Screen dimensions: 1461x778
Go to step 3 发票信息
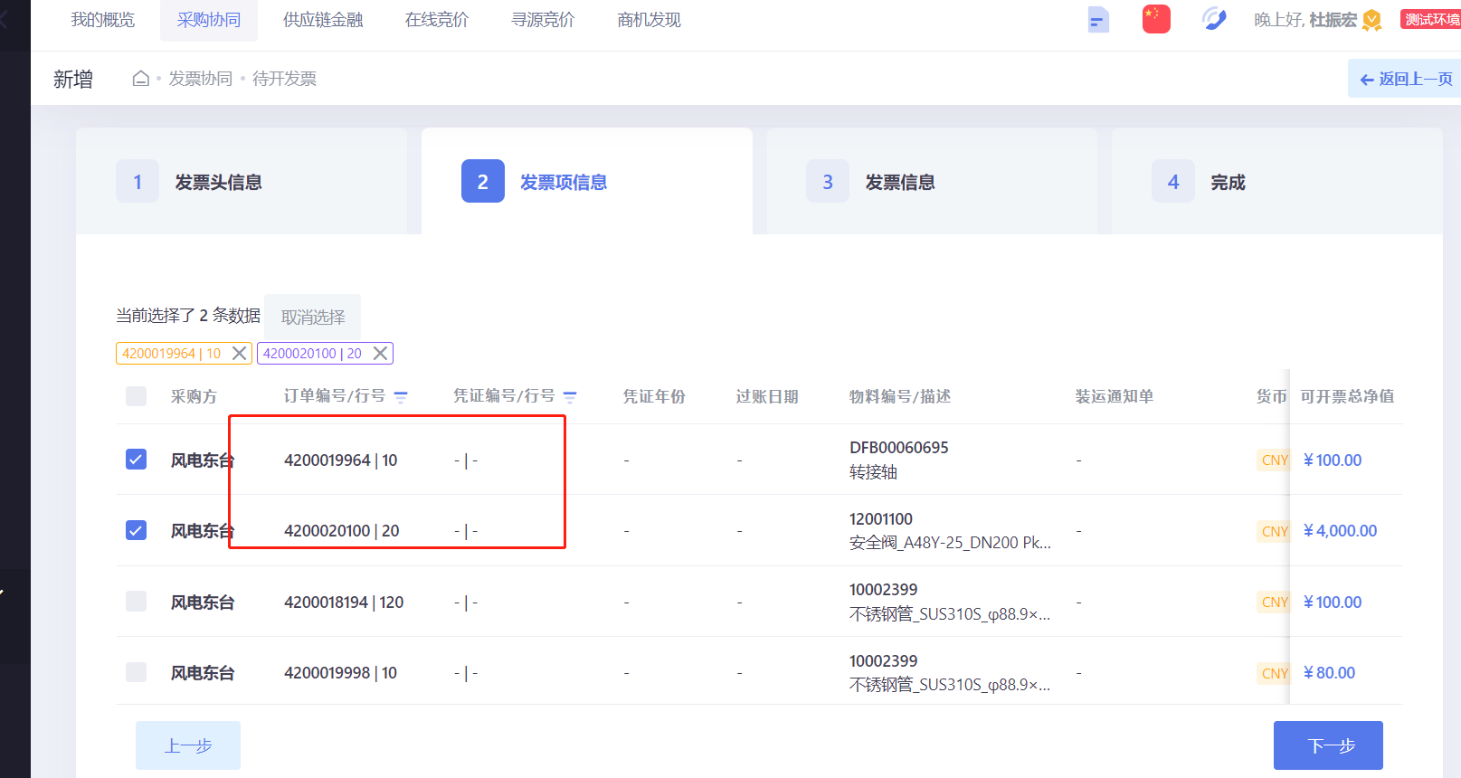pyautogui.click(x=899, y=182)
